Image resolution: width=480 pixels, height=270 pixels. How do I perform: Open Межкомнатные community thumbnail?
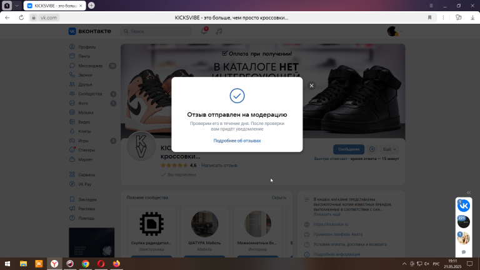257,224
